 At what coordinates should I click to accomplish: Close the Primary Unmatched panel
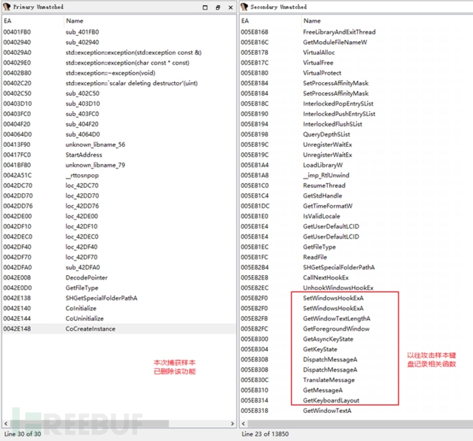(230, 8)
